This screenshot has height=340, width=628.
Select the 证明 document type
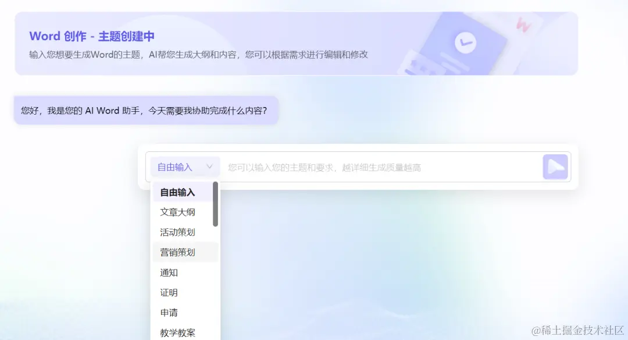coord(169,292)
